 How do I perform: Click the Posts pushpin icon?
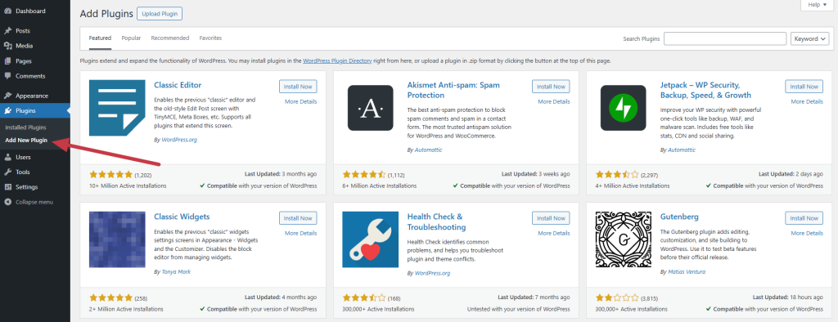pyautogui.click(x=7, y=31)
